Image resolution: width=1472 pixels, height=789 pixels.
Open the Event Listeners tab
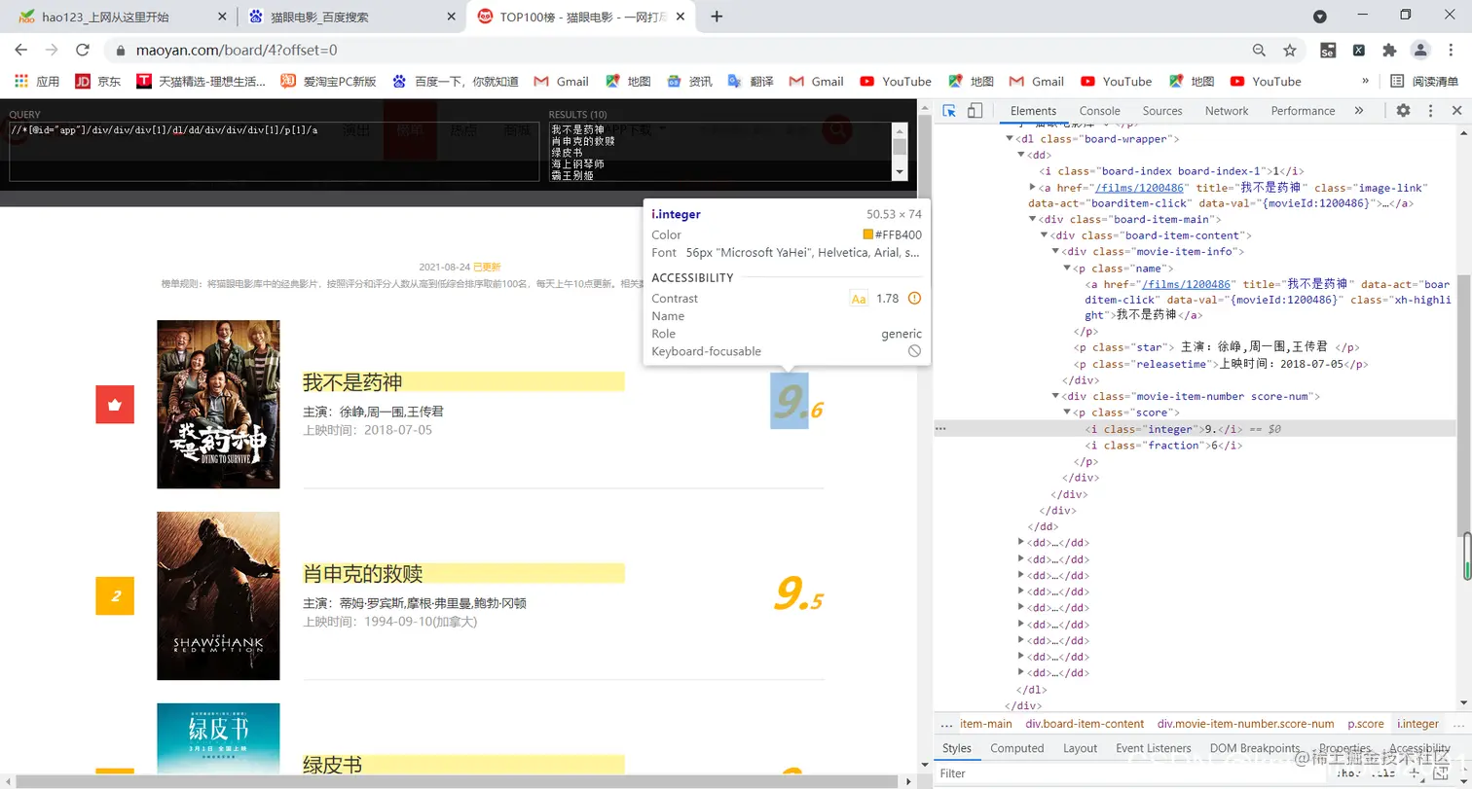(1154, 748)
